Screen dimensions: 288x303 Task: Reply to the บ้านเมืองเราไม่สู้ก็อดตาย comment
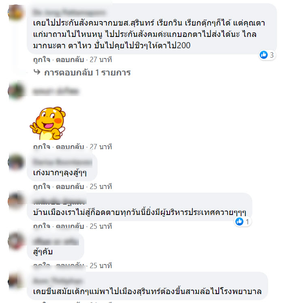(70, 226)
